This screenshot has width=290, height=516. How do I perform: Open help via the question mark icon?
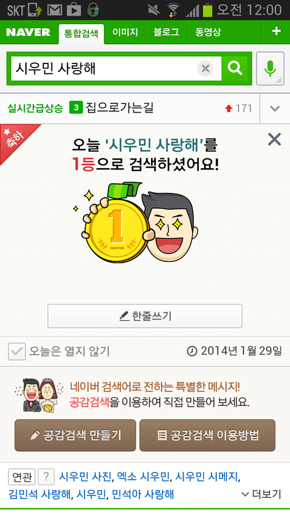[47, 477]
